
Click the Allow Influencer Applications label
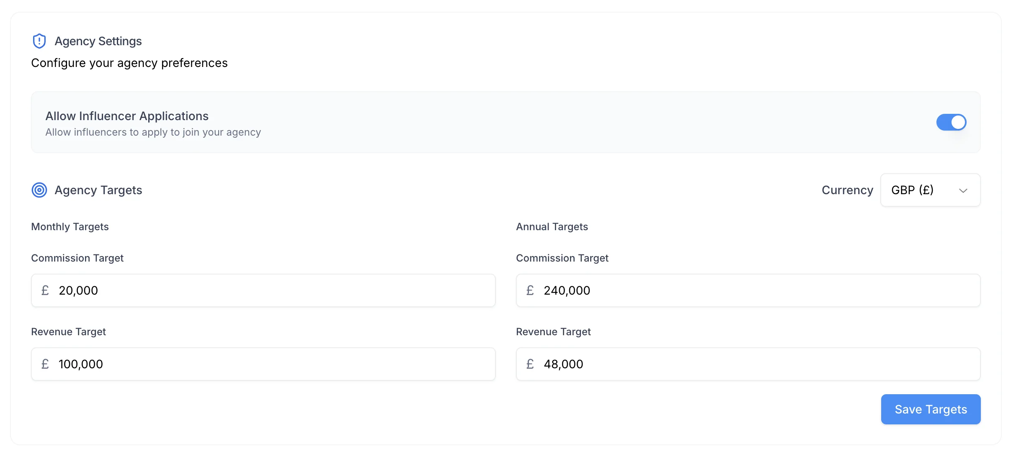[x=127, y=116]
